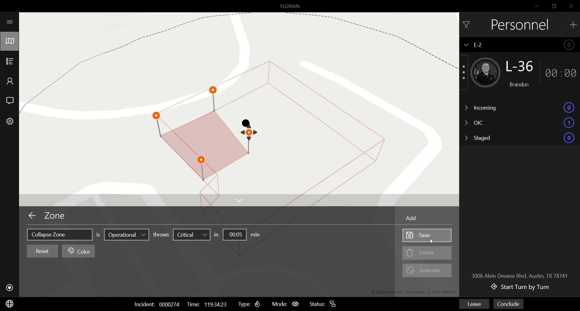The image size is (580, 311).
Task: Click the Conclude incident button
Action: (x=508, y=304)
